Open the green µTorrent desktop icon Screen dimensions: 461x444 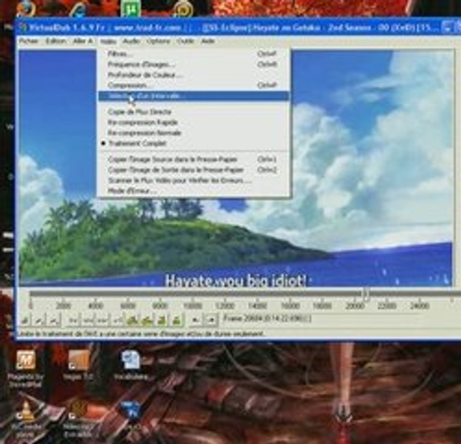(x=131, y=8)
